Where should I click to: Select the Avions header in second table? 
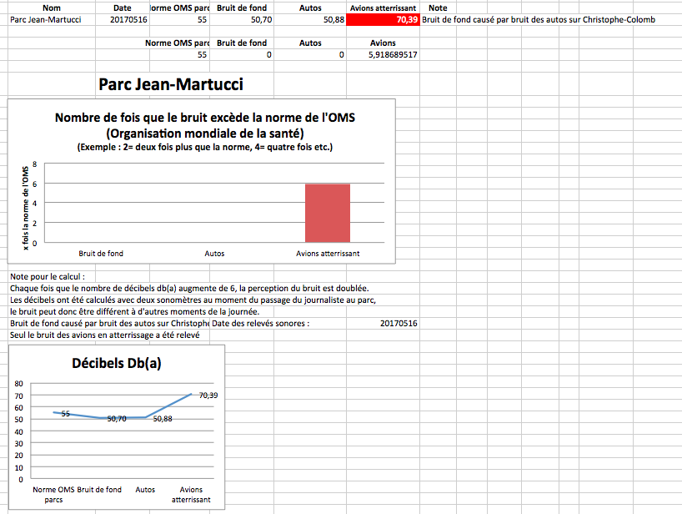click(x=383, y=43)
